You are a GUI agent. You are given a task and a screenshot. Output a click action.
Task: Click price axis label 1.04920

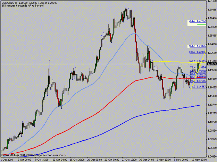pyautogui.click(x=212, y=156)
